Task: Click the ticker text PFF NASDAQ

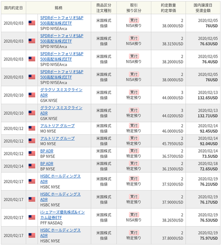Action: tap(51, 223)
